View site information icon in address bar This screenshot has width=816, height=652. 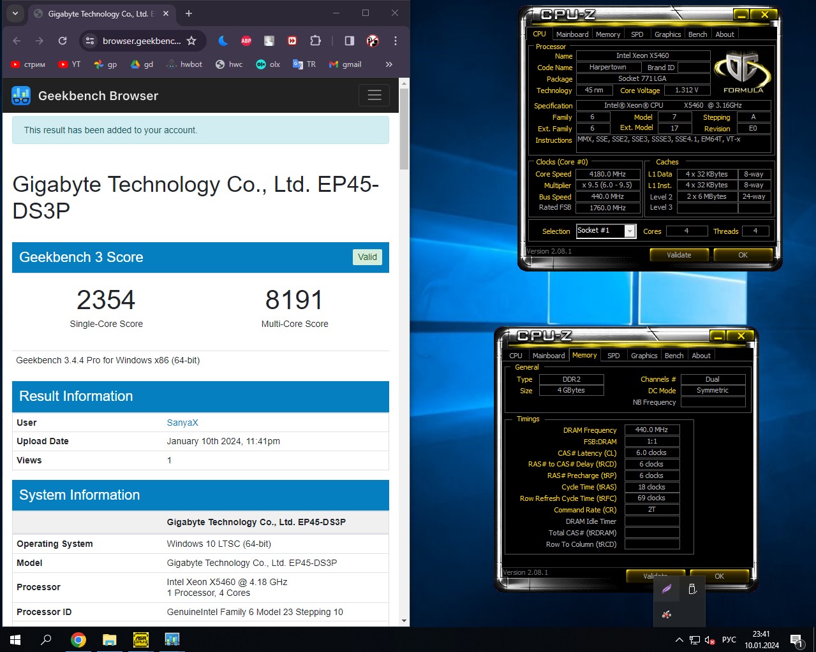point(90,41)
